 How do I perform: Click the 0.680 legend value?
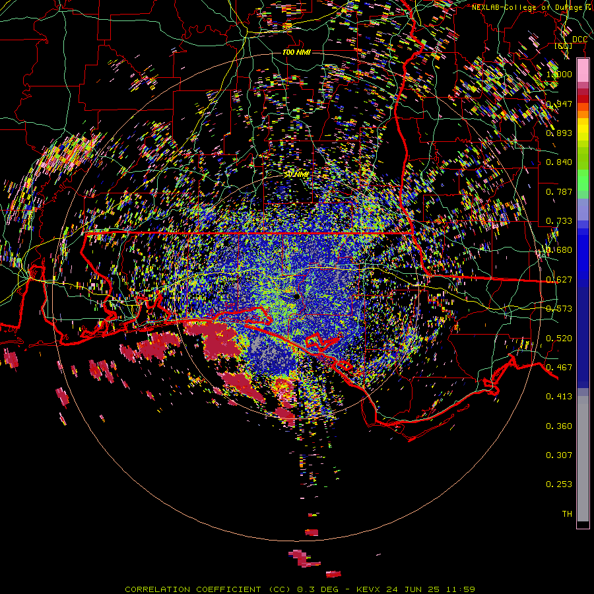tap(559, 250)
